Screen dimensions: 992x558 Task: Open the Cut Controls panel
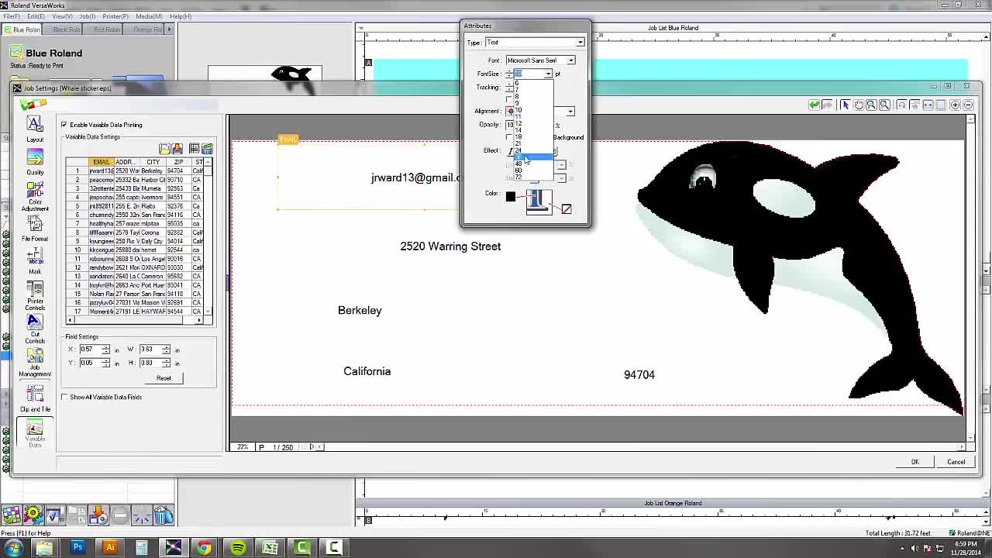click(35, 330)
